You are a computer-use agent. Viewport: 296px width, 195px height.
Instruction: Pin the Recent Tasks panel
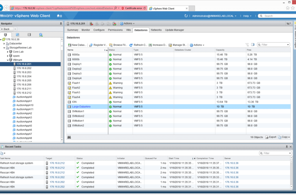[287, 147]
